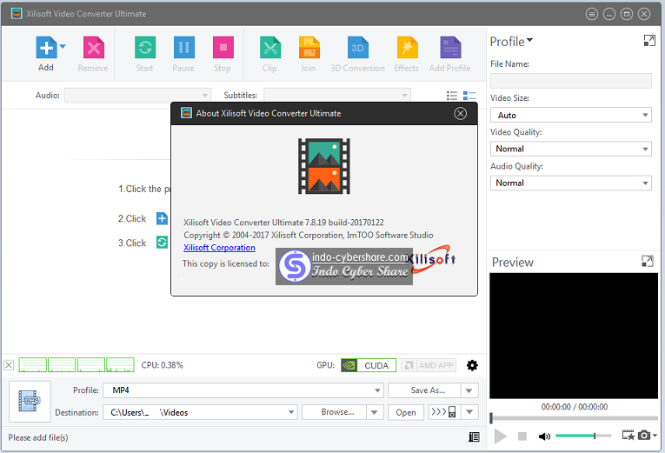Screen dimensions: 665x453
Task: Open the Video Quality dropdown
Action: coord(571,149)
